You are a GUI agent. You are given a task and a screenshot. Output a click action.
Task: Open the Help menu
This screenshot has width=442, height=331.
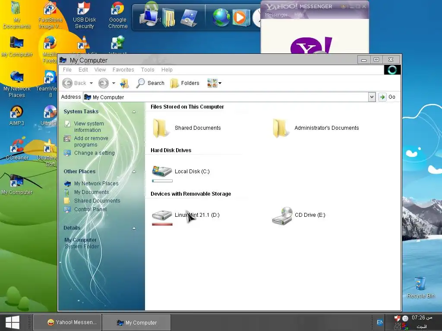[167, 69]
